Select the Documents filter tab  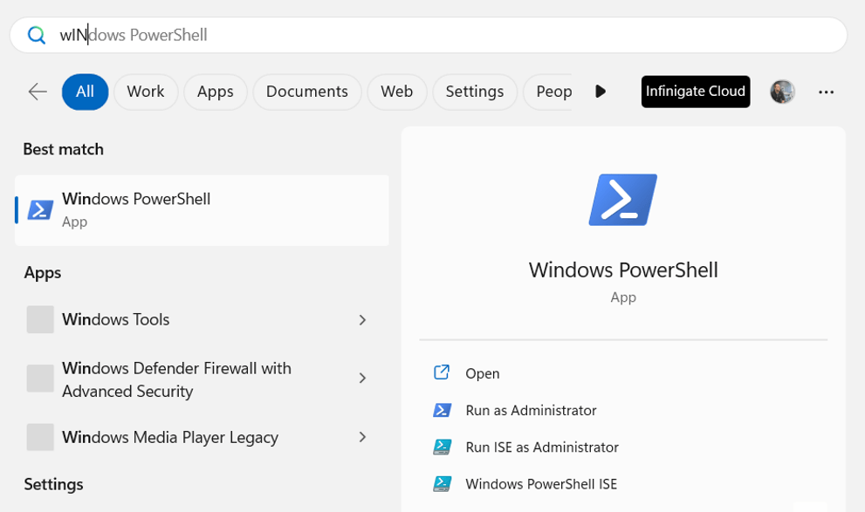pos(306,92)
